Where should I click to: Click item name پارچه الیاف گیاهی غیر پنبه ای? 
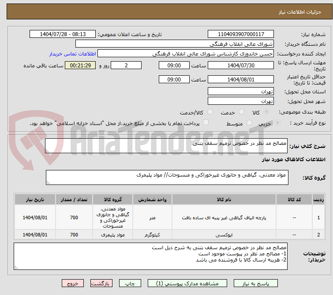pos(224,218)
